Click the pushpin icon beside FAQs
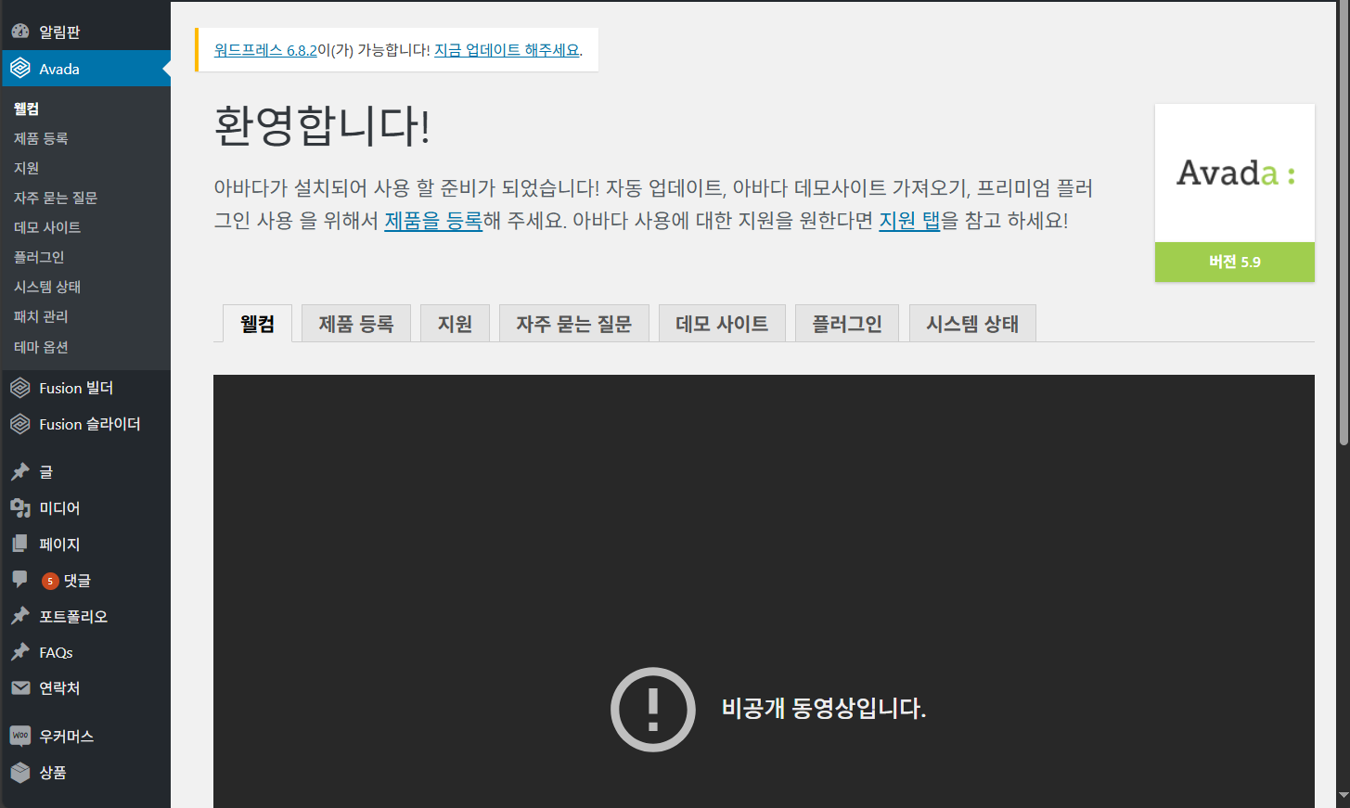The height and width of the screenshot is (808, 1350). [x=20, y=652]
